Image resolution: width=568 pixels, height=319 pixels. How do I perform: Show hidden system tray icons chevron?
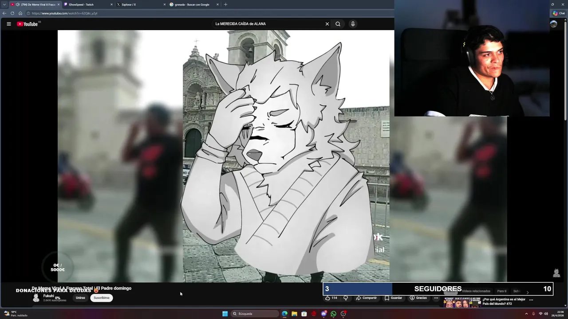(x=526, y=314)
